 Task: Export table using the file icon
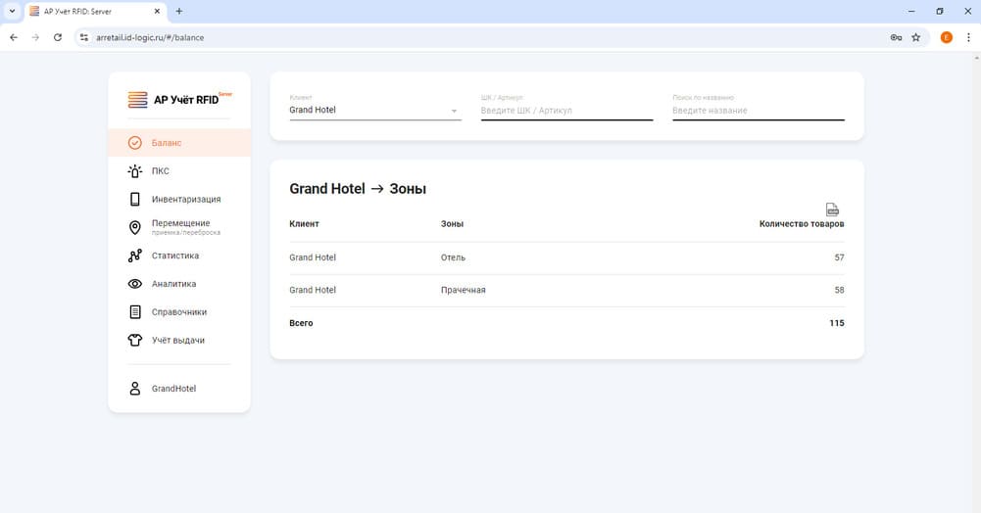point(832,210)
